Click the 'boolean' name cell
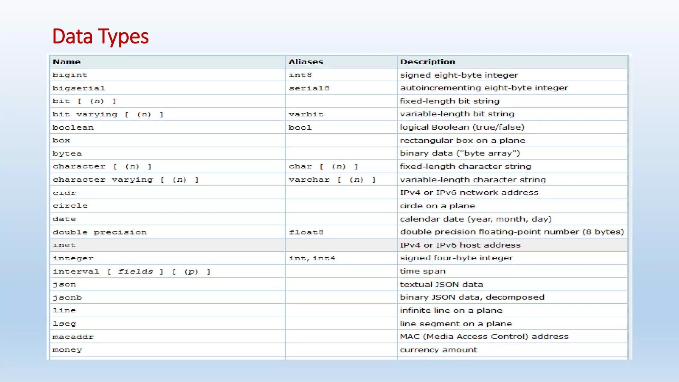 [x=167, y=127]
